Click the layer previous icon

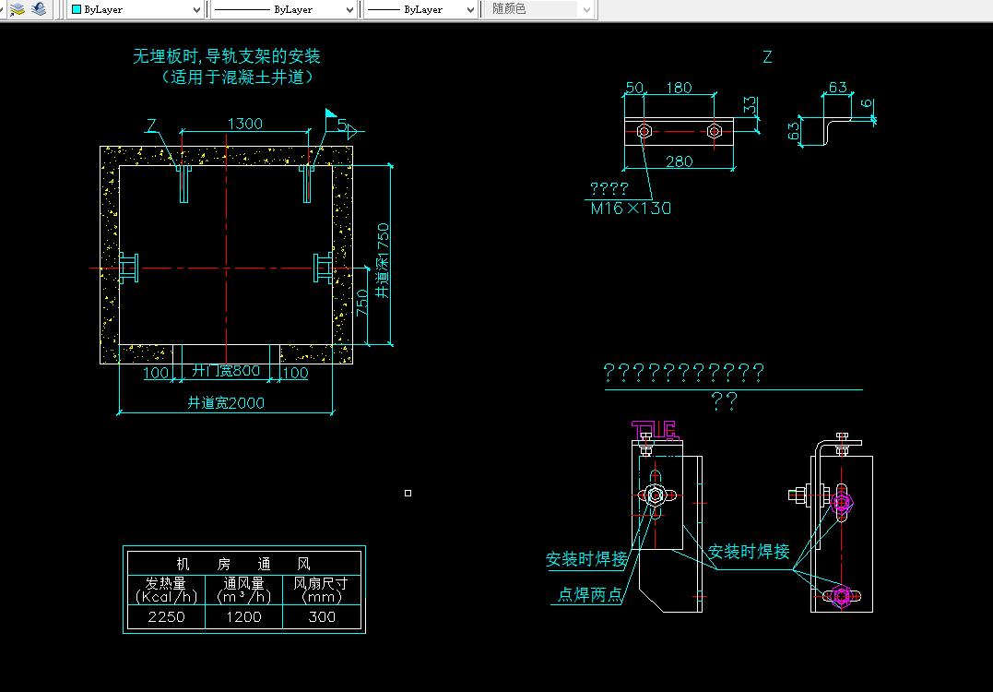coord(40,9)
